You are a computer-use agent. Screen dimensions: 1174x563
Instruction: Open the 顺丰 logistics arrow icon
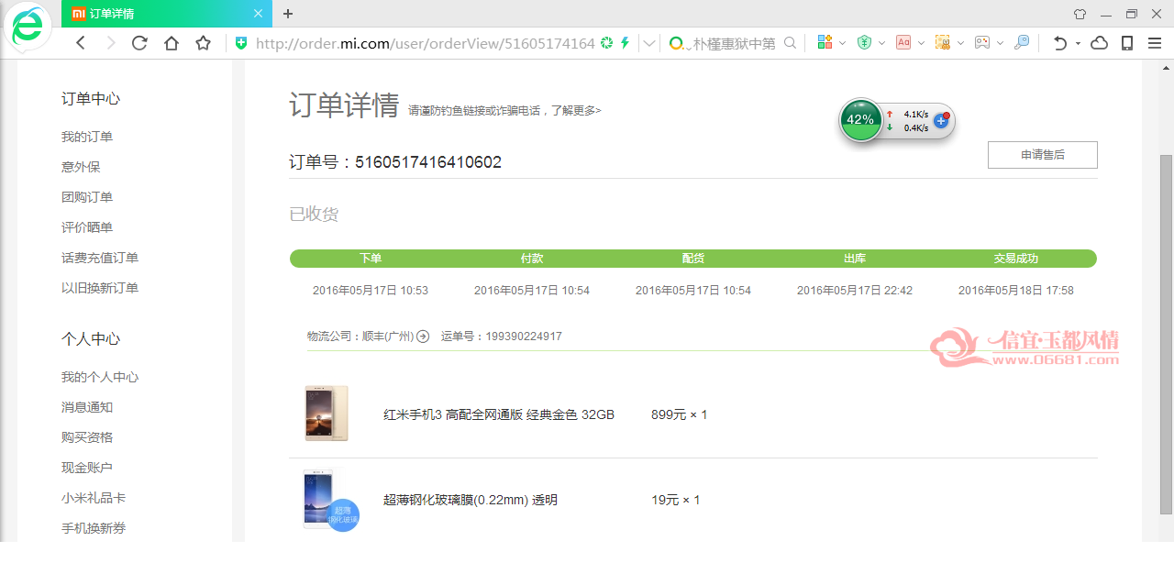[423, 337]
